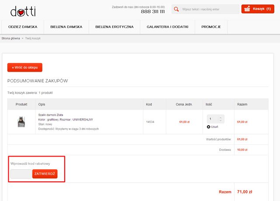Viewport: 280px width, 201px height.
Task: Increase quantity with the up arrow
Action: pos(221,117)
